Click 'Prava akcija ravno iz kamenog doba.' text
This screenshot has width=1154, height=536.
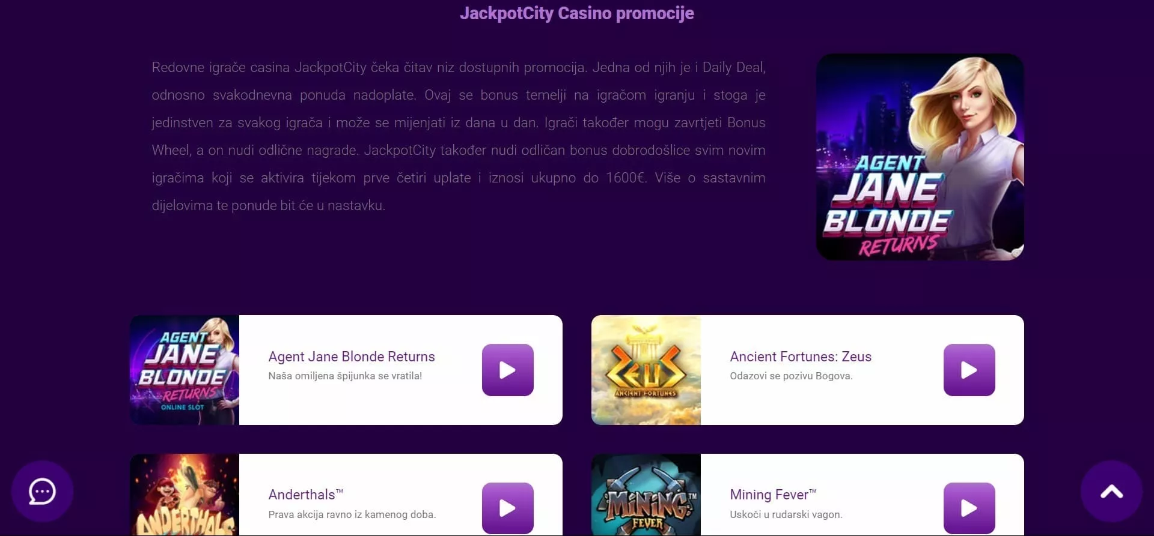click(352, 514)
